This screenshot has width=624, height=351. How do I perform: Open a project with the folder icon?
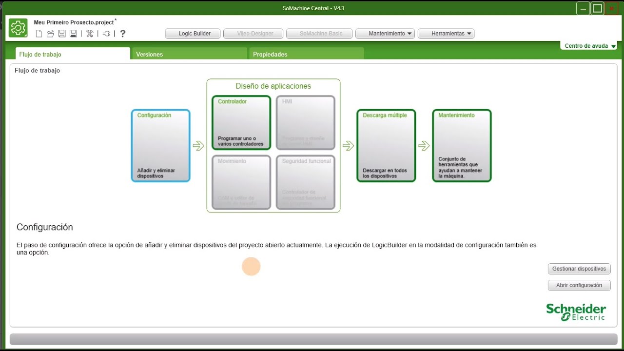[50, 34]
